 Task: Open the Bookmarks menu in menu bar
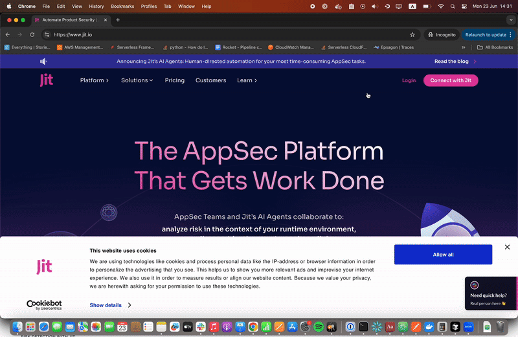(122, 6)
